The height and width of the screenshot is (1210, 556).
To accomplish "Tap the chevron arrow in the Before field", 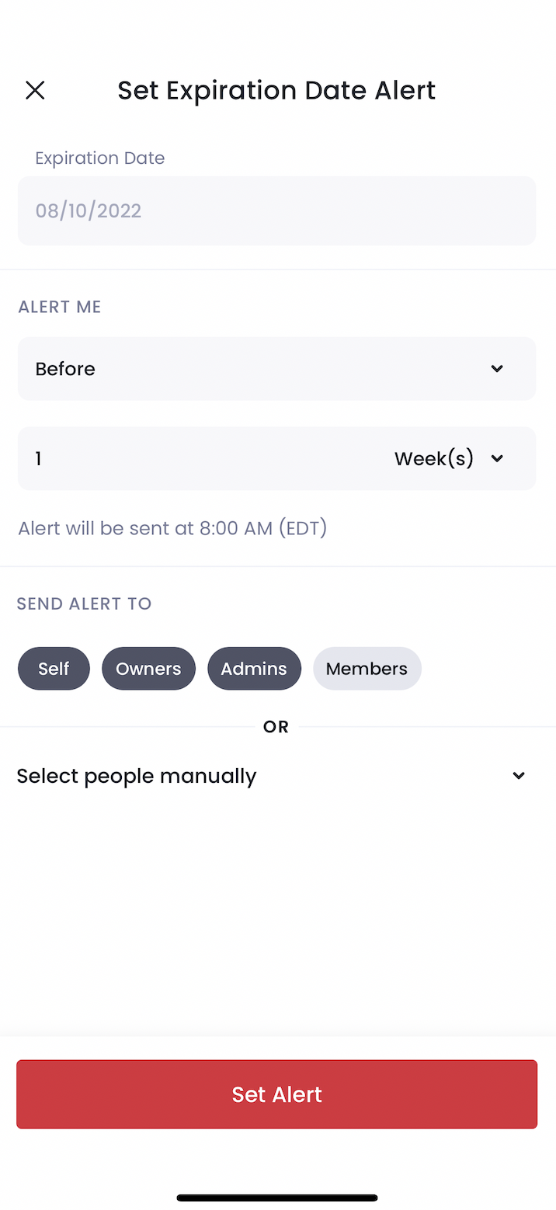I will tap(497, 369).
